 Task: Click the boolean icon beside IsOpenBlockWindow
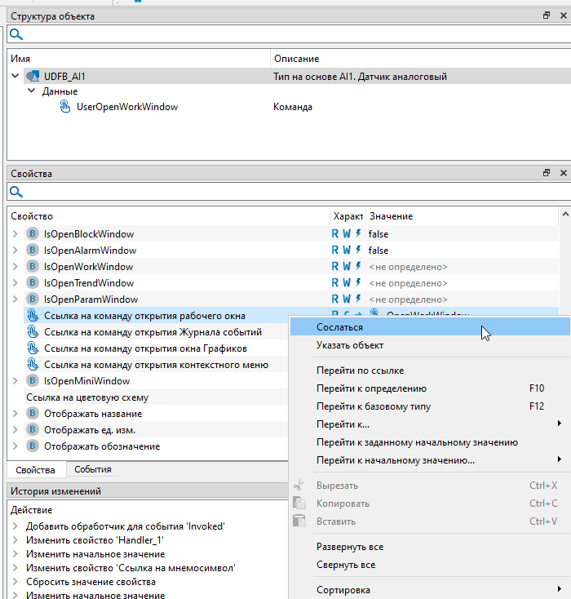click(33, 234)
